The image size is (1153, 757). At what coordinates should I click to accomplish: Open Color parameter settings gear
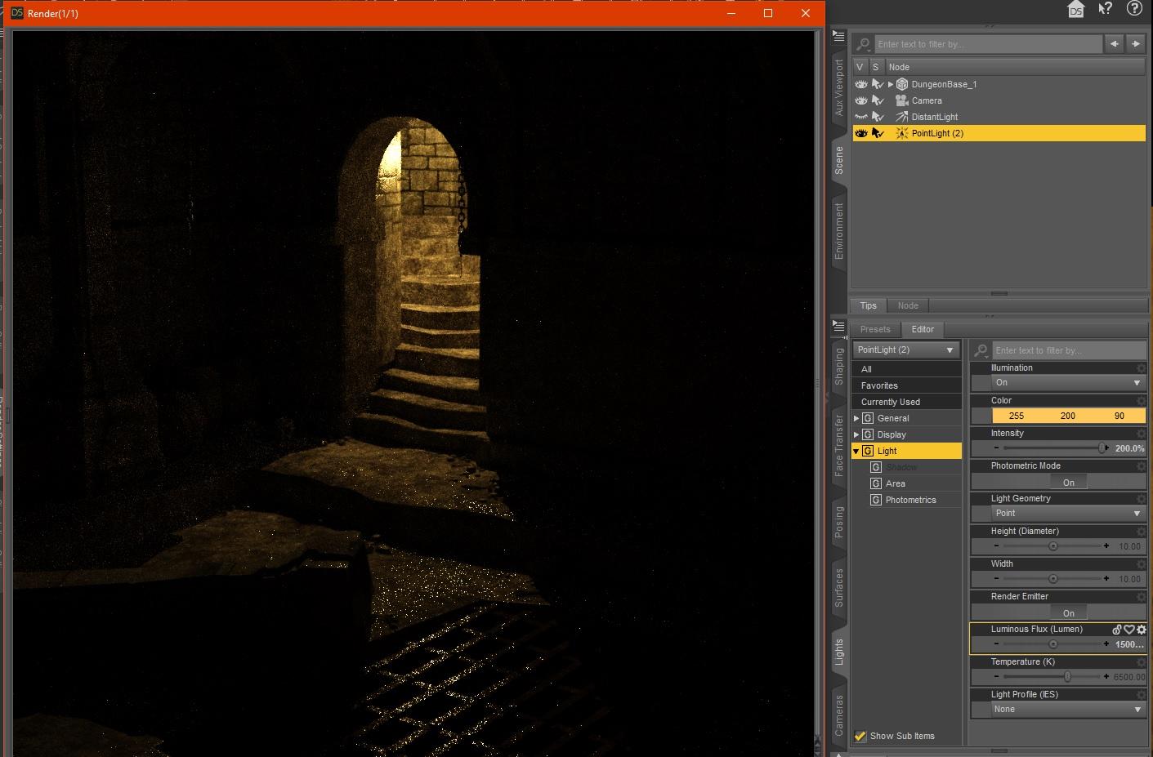pyautogui.click(x=1142, y=401)
